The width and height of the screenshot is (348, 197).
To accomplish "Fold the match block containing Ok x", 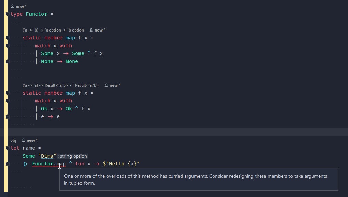I will [x=7, y=101].
